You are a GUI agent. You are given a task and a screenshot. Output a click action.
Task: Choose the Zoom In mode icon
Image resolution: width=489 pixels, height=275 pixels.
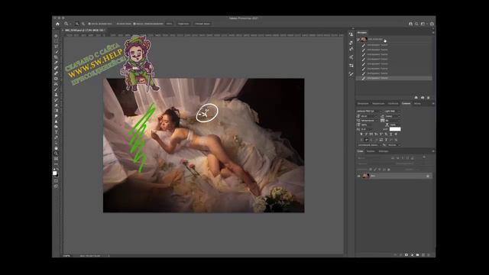[77, 24]
